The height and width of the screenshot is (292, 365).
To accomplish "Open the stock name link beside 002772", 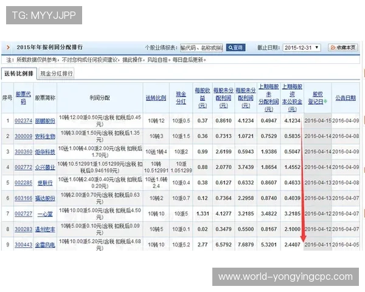I will (45, 167).
